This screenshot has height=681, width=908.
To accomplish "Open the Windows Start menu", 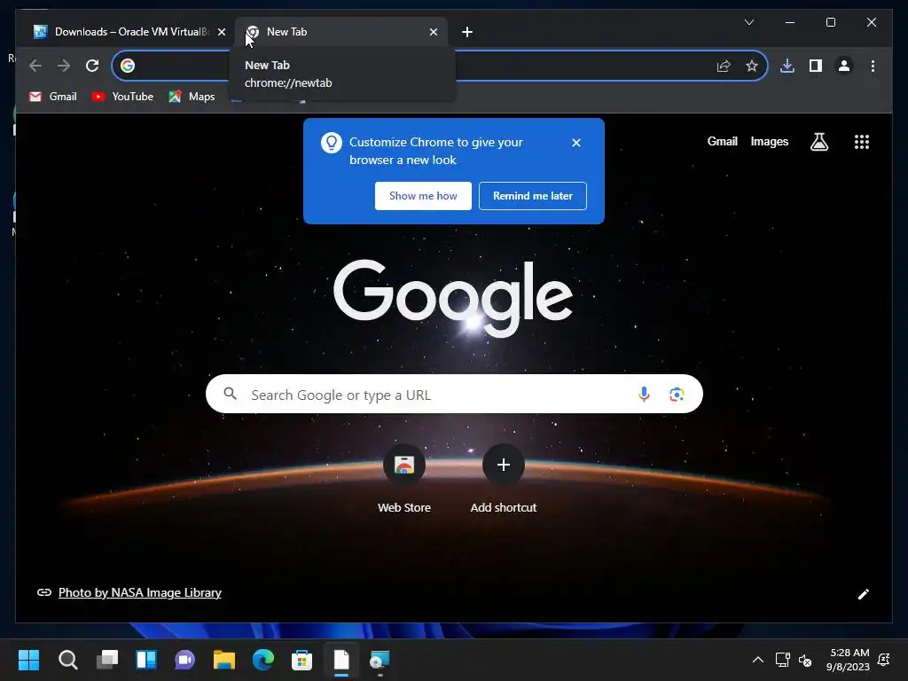I will click(x=29, y=660).
